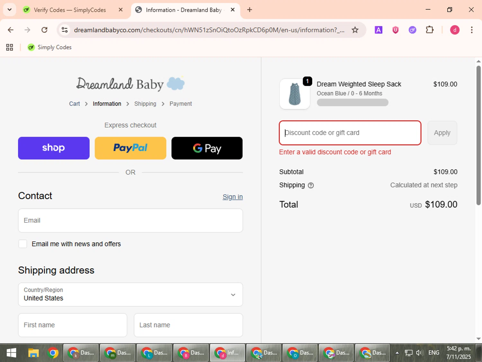Click the address bar URL
The image size is (482, 362).
pos(209,30)
